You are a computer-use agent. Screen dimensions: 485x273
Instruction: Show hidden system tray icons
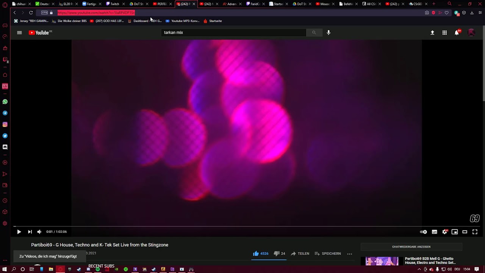tap(419, 269)
